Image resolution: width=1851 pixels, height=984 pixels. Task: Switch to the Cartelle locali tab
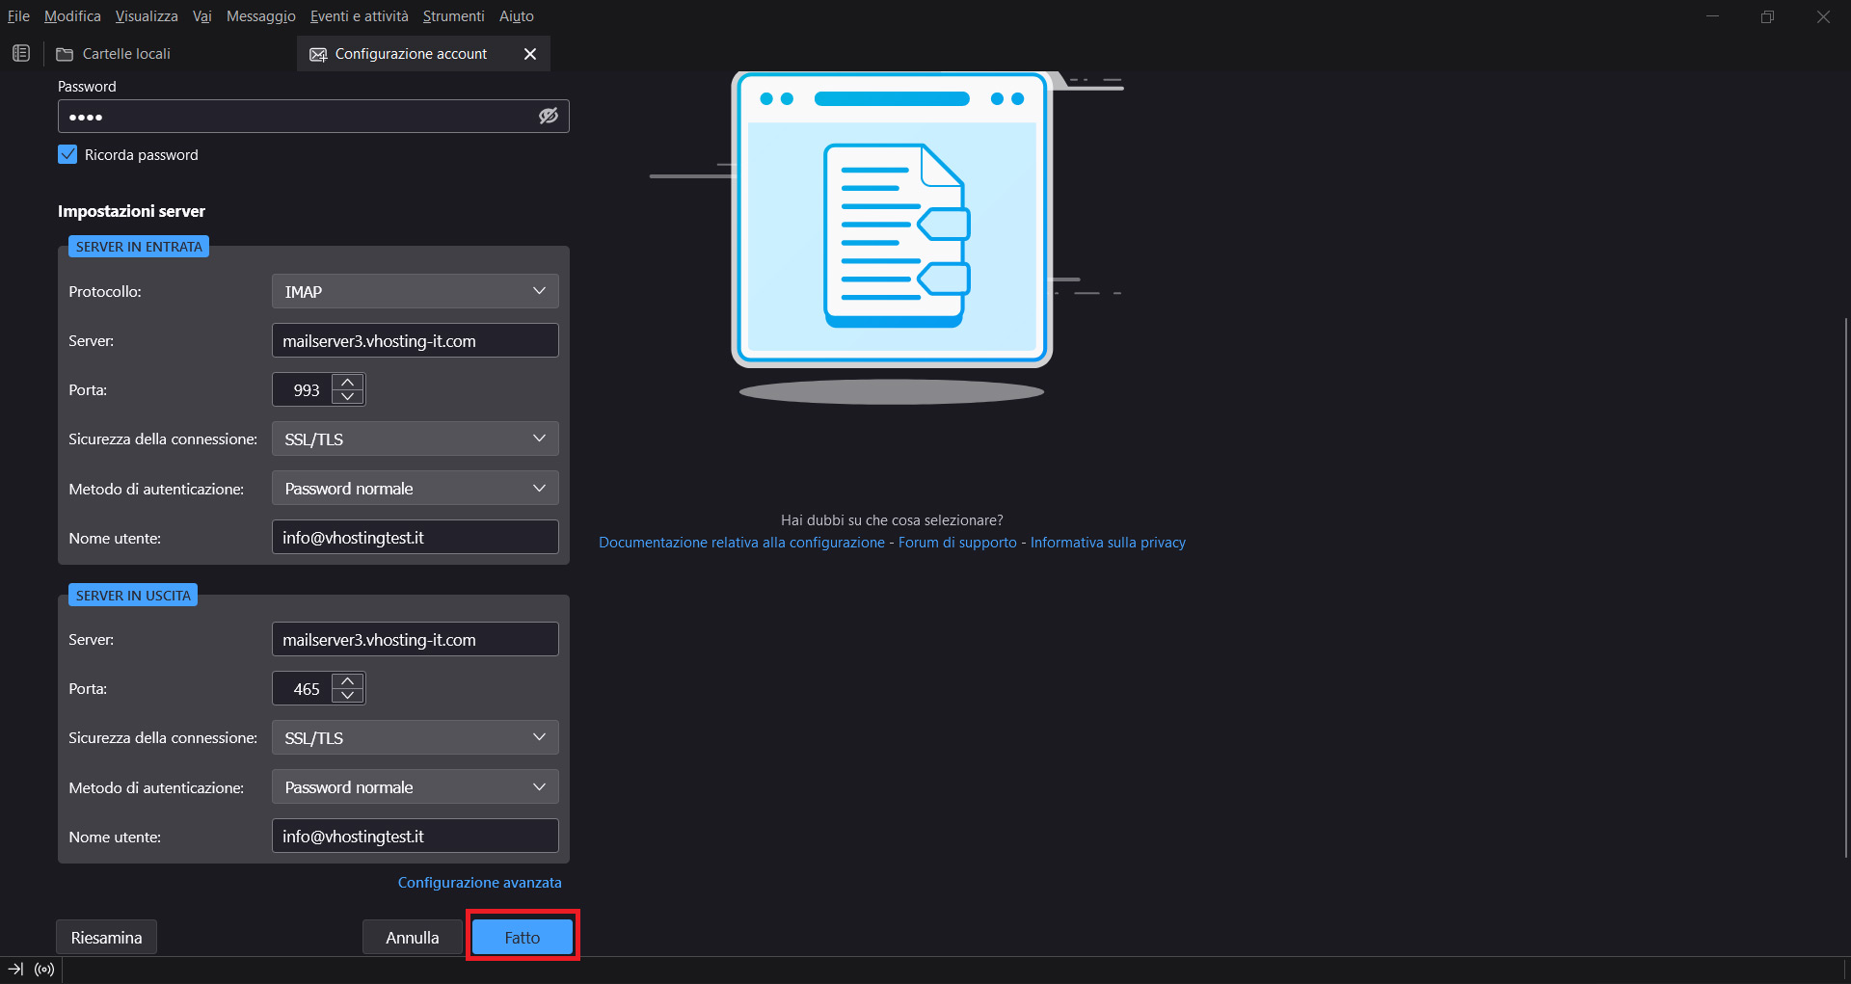pos(171,54)
